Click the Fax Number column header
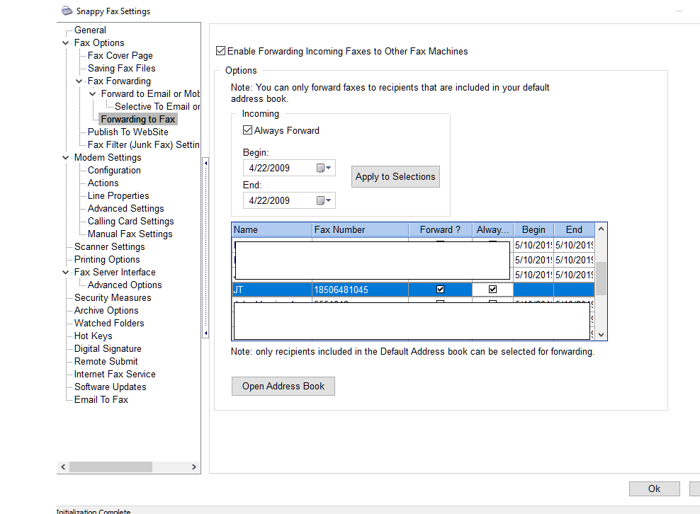700x514 pixels. [339, 230]
